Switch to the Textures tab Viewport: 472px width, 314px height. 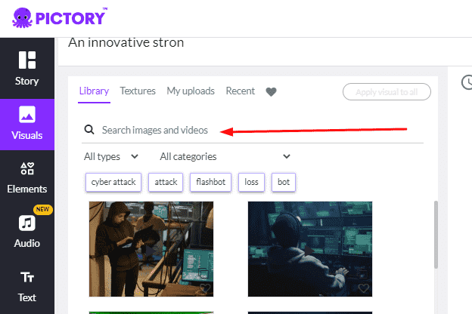point(138,91)
